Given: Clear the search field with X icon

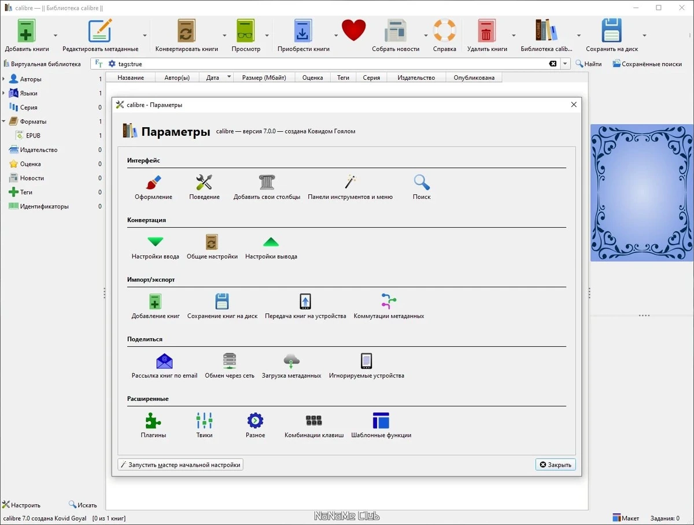Looking at the screenshot, I should [x=553, y=64].
